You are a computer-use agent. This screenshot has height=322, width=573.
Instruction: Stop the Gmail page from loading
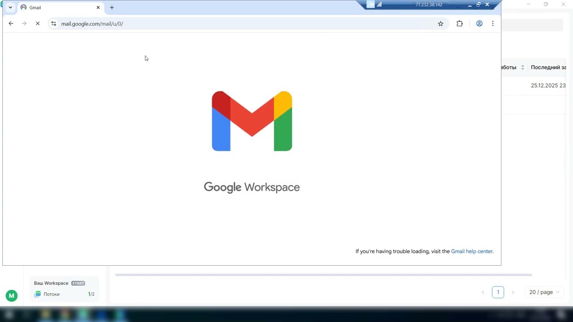click(38, 24)
